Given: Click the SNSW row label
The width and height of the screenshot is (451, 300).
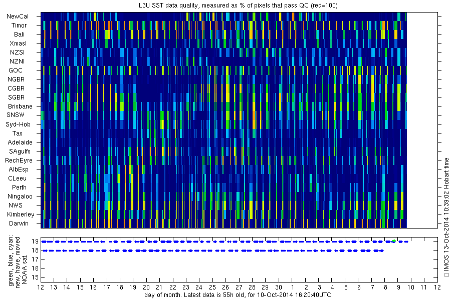Looking at the screenshot, I should 16,115.
